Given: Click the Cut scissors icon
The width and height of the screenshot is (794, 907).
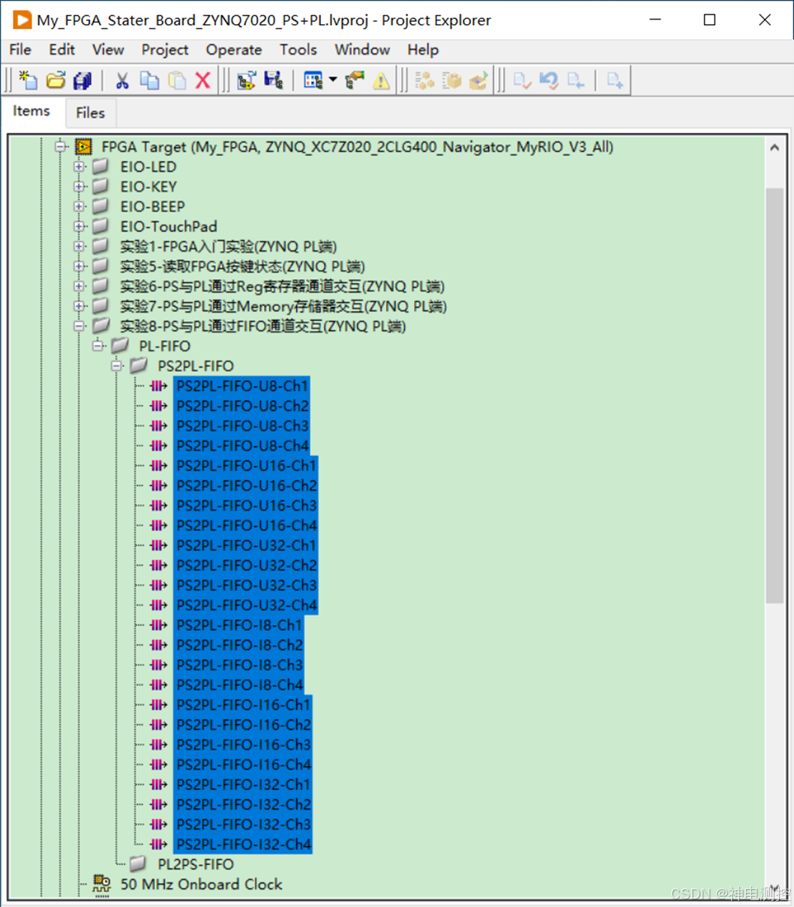Looking at the screenshot, I should pyautogui.click(x=122, y=80).
